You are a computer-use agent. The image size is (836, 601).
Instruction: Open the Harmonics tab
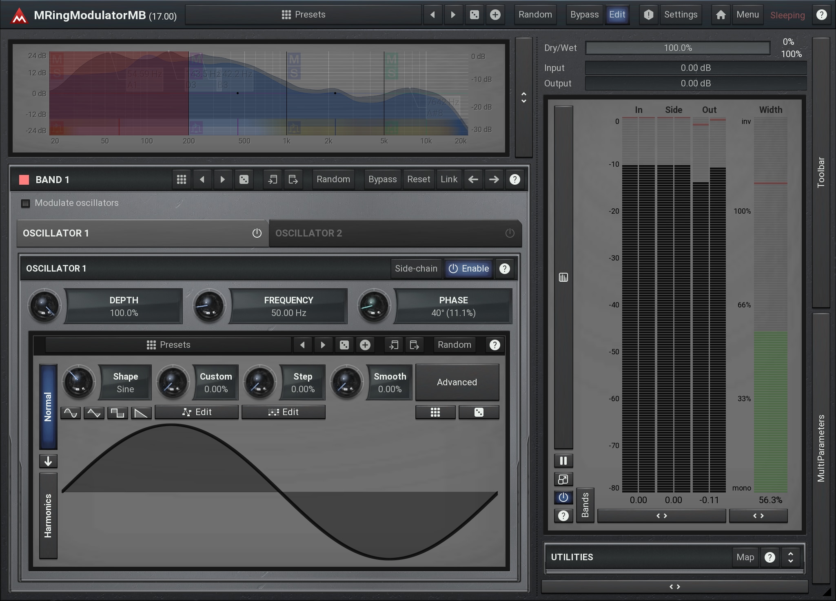coord(48,515)
